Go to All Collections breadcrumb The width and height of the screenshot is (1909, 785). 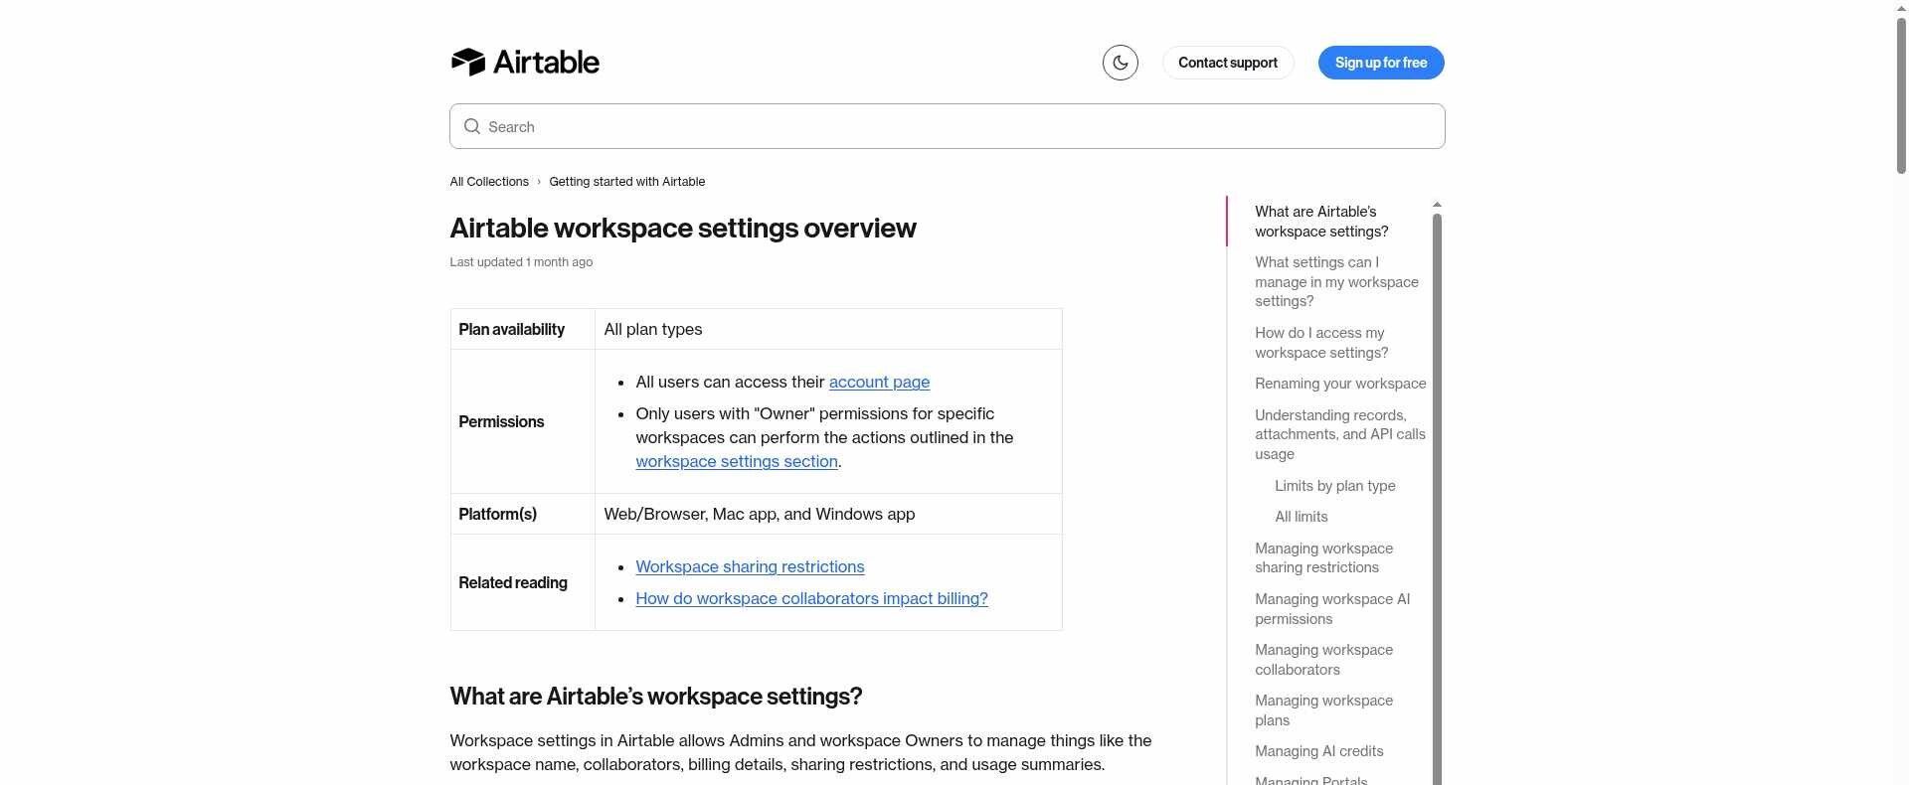[489, 182]
